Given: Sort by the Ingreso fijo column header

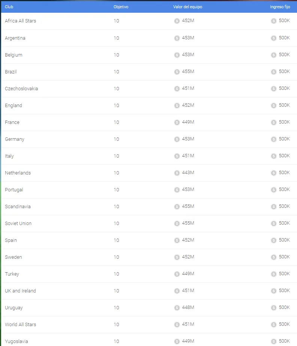Looking at the screenshot, I should coord(280,7).
